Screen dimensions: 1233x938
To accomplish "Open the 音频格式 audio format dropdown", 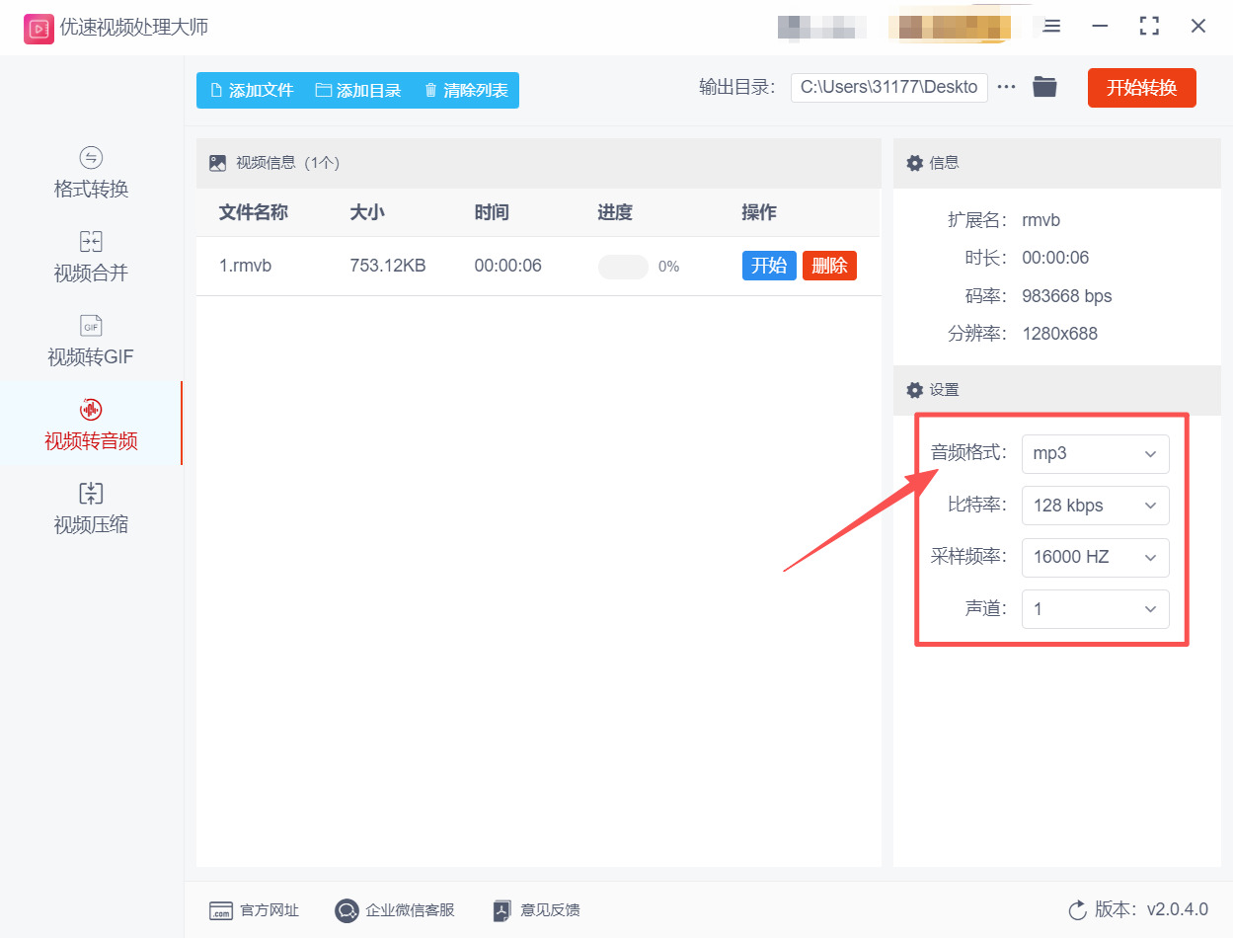I will coord(1096,453).
